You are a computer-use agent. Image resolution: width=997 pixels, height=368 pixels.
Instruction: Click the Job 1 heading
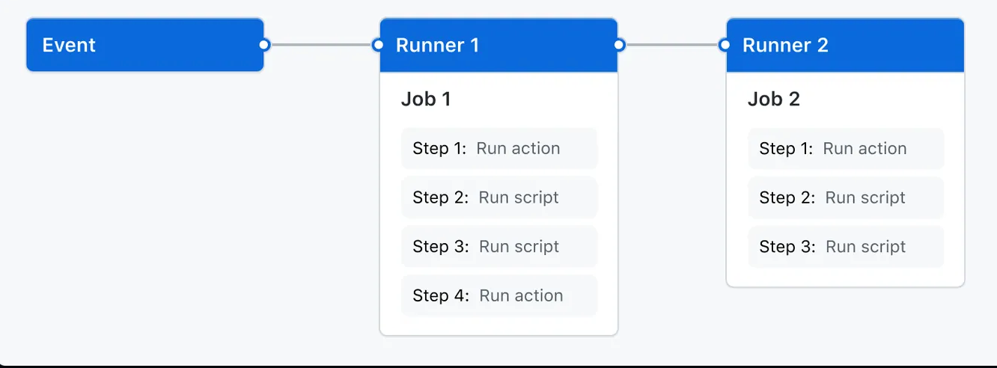pos(426,99)
